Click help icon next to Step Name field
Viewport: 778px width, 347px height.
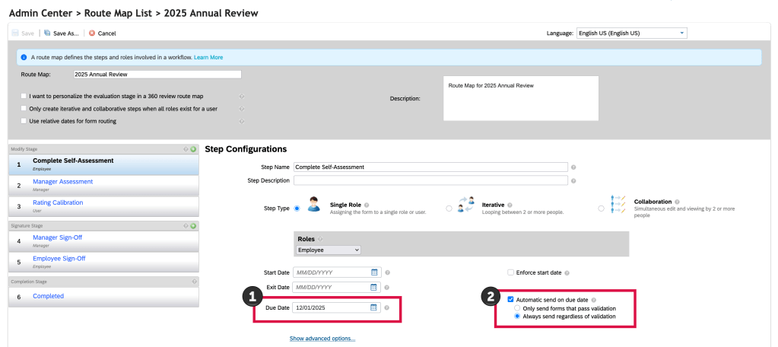pos(573,167)
